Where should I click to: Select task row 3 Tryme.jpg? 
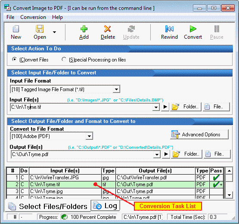click(115, 191)
